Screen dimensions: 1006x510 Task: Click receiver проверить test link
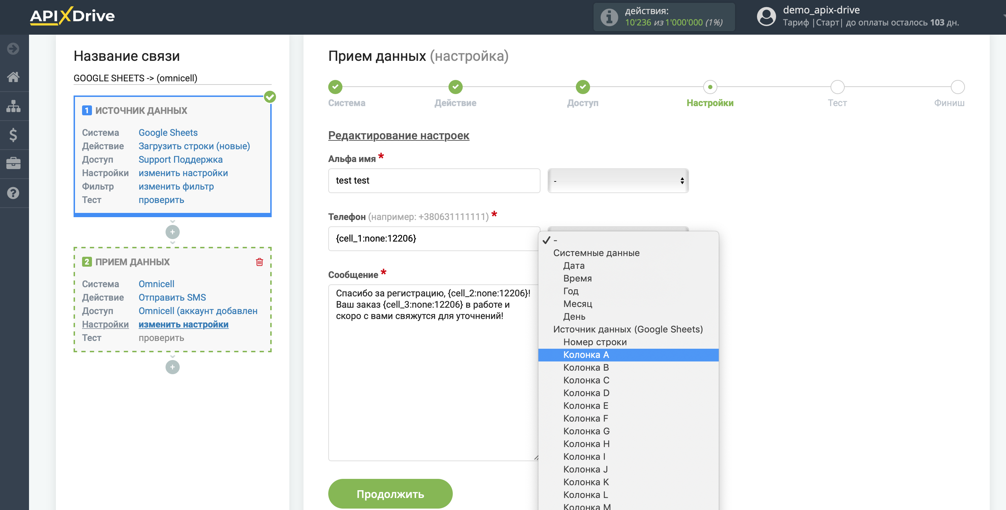tap(161, 338)
